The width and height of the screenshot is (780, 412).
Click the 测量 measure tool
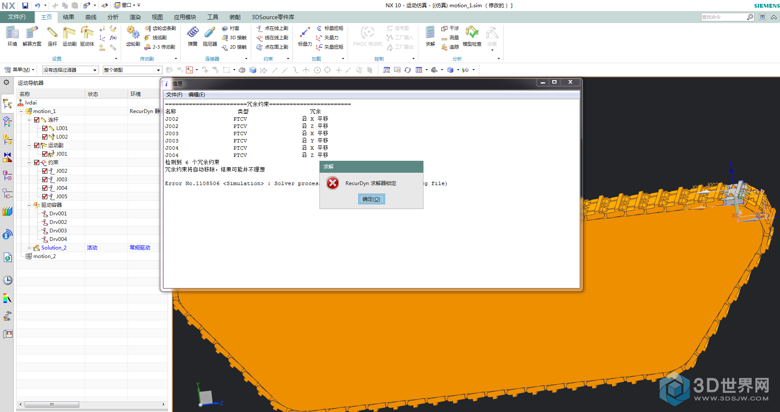click(x=450, y=38)
